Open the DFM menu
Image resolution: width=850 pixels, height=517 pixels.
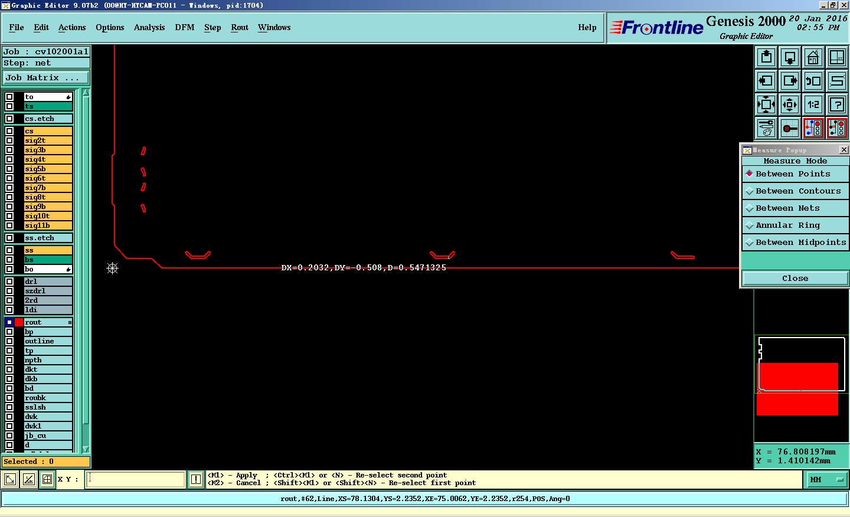pyautogui.click(x=185, y=27)
